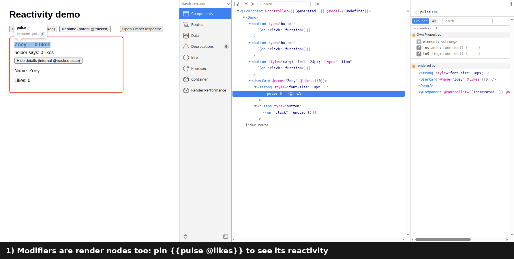The width and height of the screenshot is (514, 259).
Task: Click the P icon beside element property
Action: [x=419, y=42]
